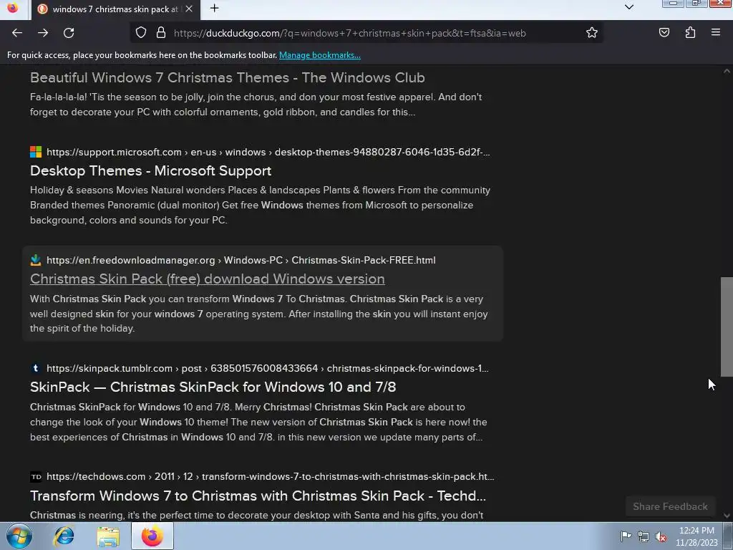Go forward to the next page

pos(43,33)
